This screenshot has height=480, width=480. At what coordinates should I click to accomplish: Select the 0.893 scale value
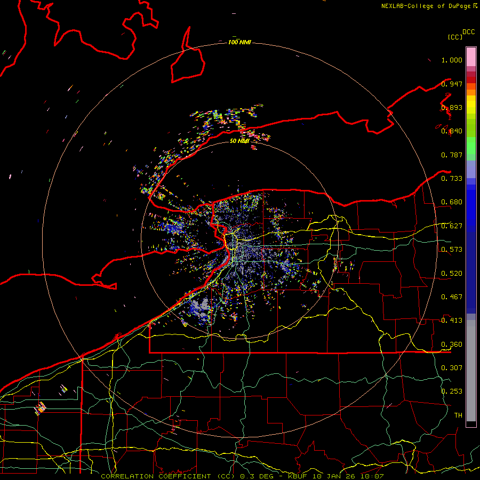(452, 107)
